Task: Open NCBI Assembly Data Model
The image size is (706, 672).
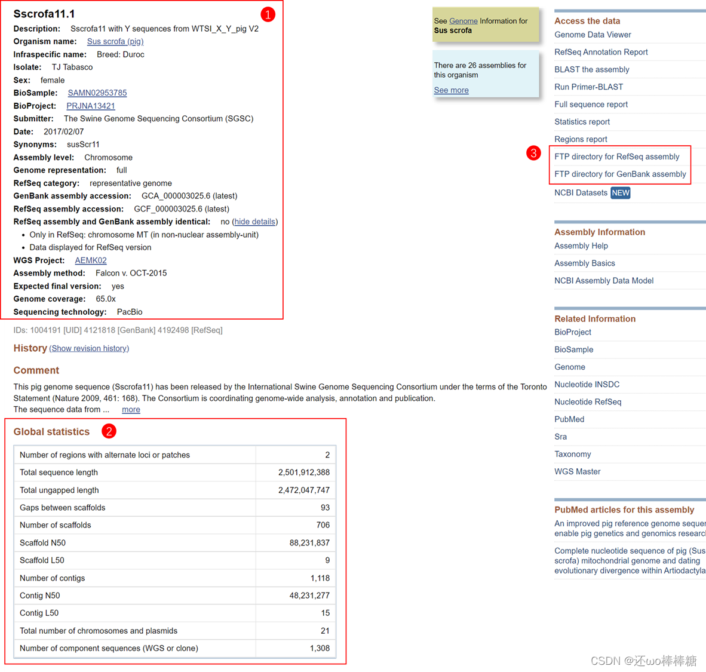Action: [604, 281]
